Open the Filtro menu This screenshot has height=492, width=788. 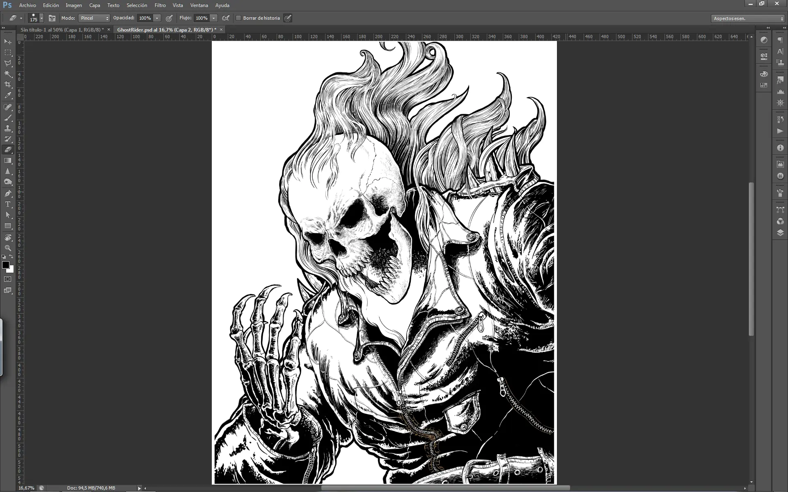160,5
